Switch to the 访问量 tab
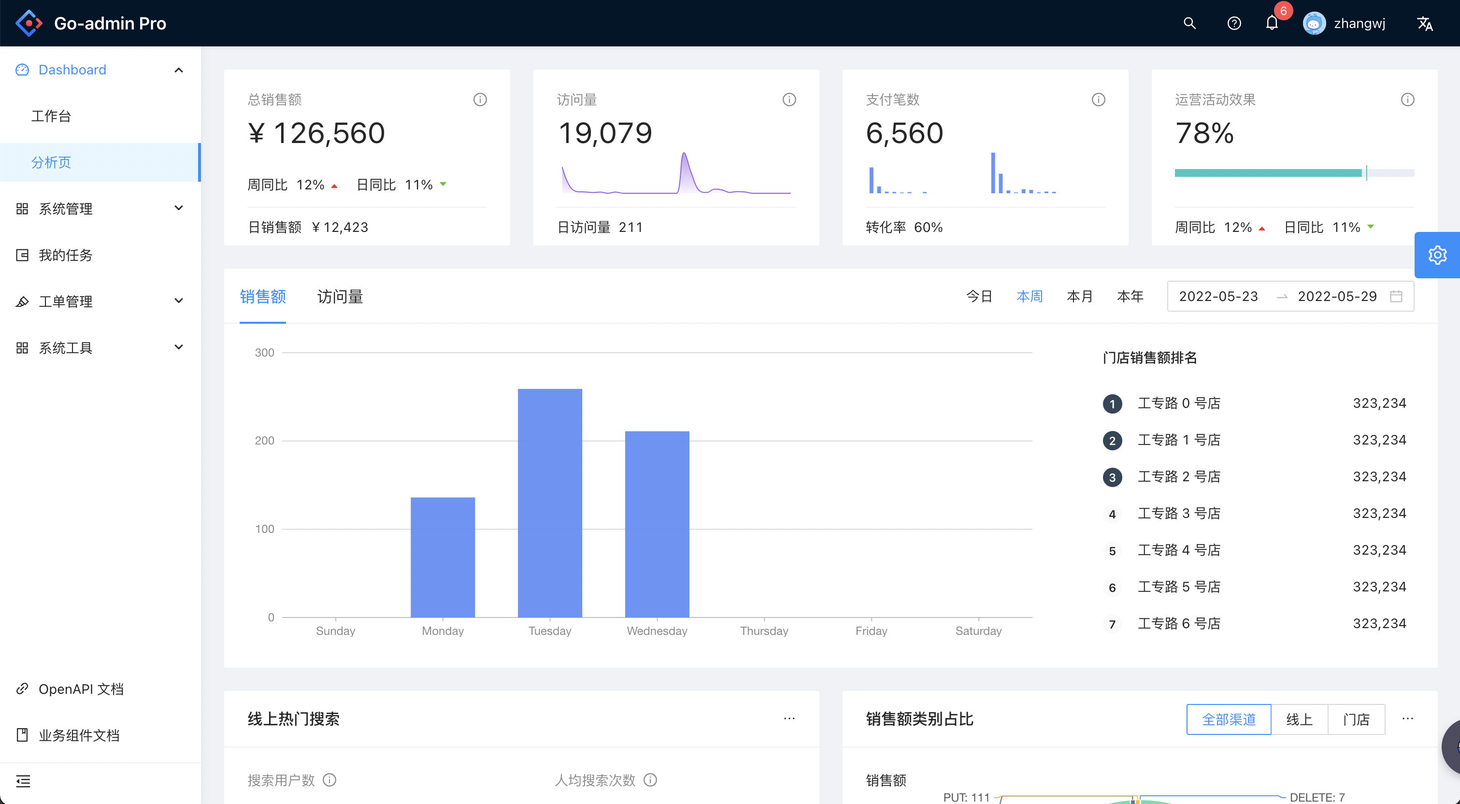This screenshot has height=804, width=1460. tap(340, 296)
